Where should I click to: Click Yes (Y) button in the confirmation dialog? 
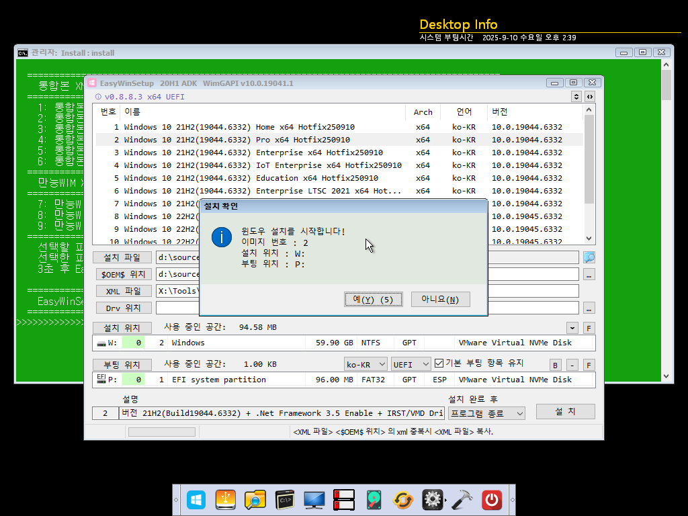click(x=374, y=299)
